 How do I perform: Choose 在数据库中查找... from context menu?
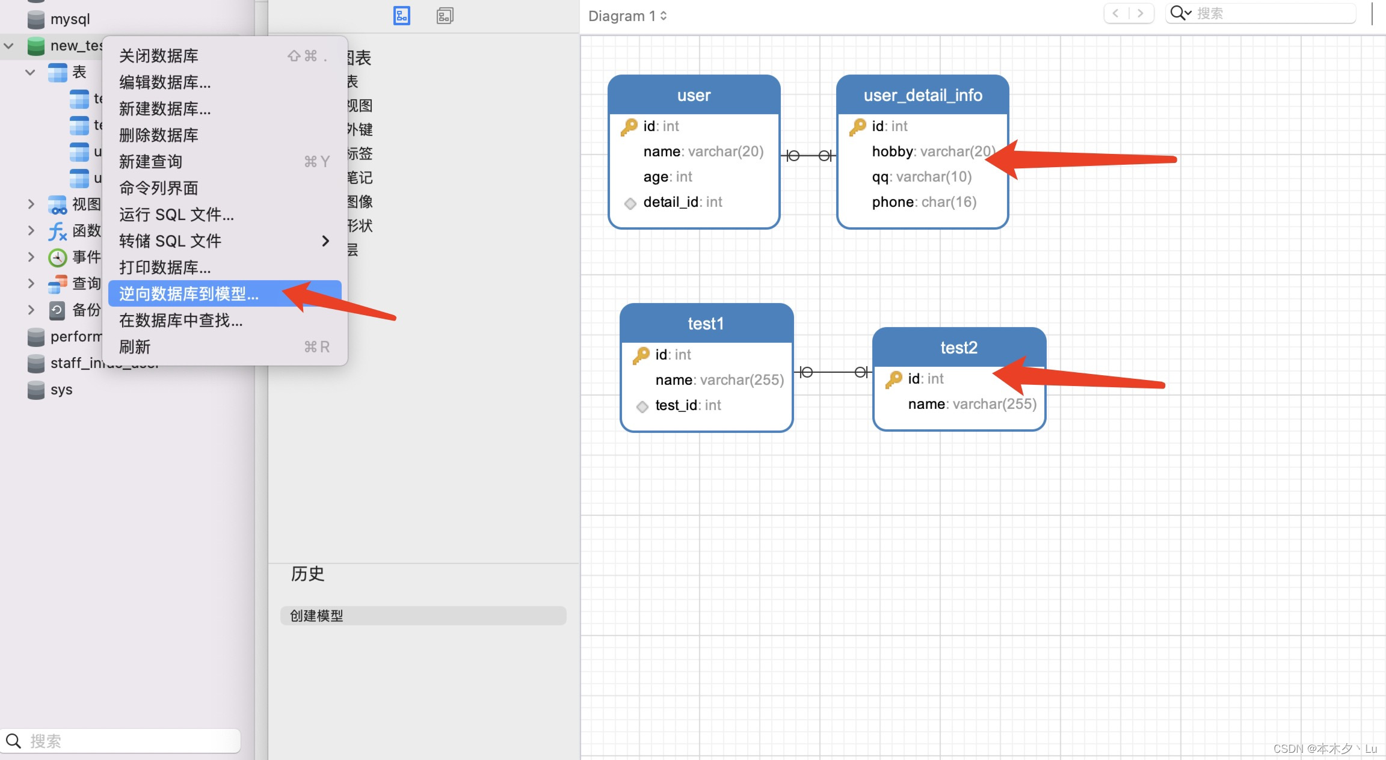(225, 320)
